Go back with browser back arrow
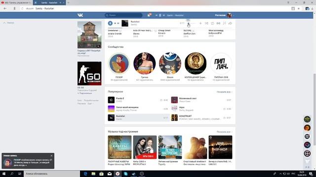This screenshot has height=177, width=316. point(5,8)
